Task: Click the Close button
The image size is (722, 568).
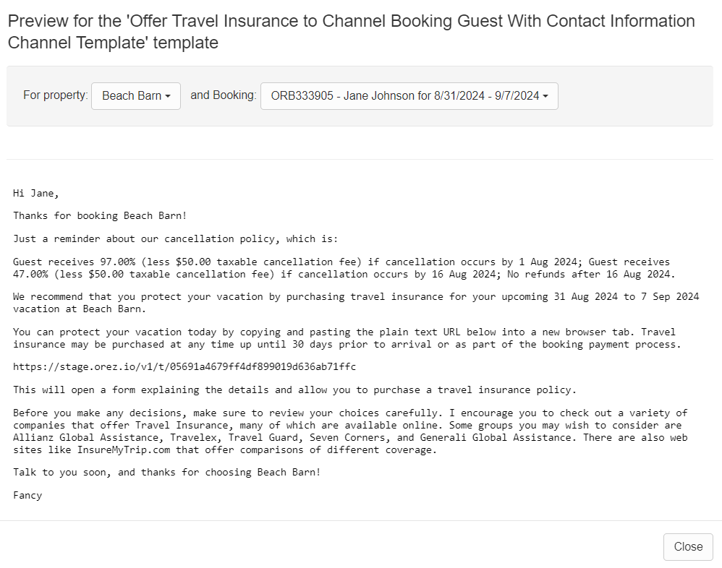Action: (688, 547)
